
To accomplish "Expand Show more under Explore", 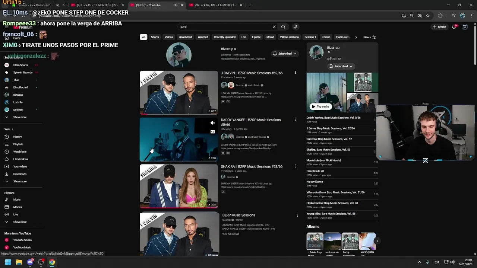I will click(20, 222).
